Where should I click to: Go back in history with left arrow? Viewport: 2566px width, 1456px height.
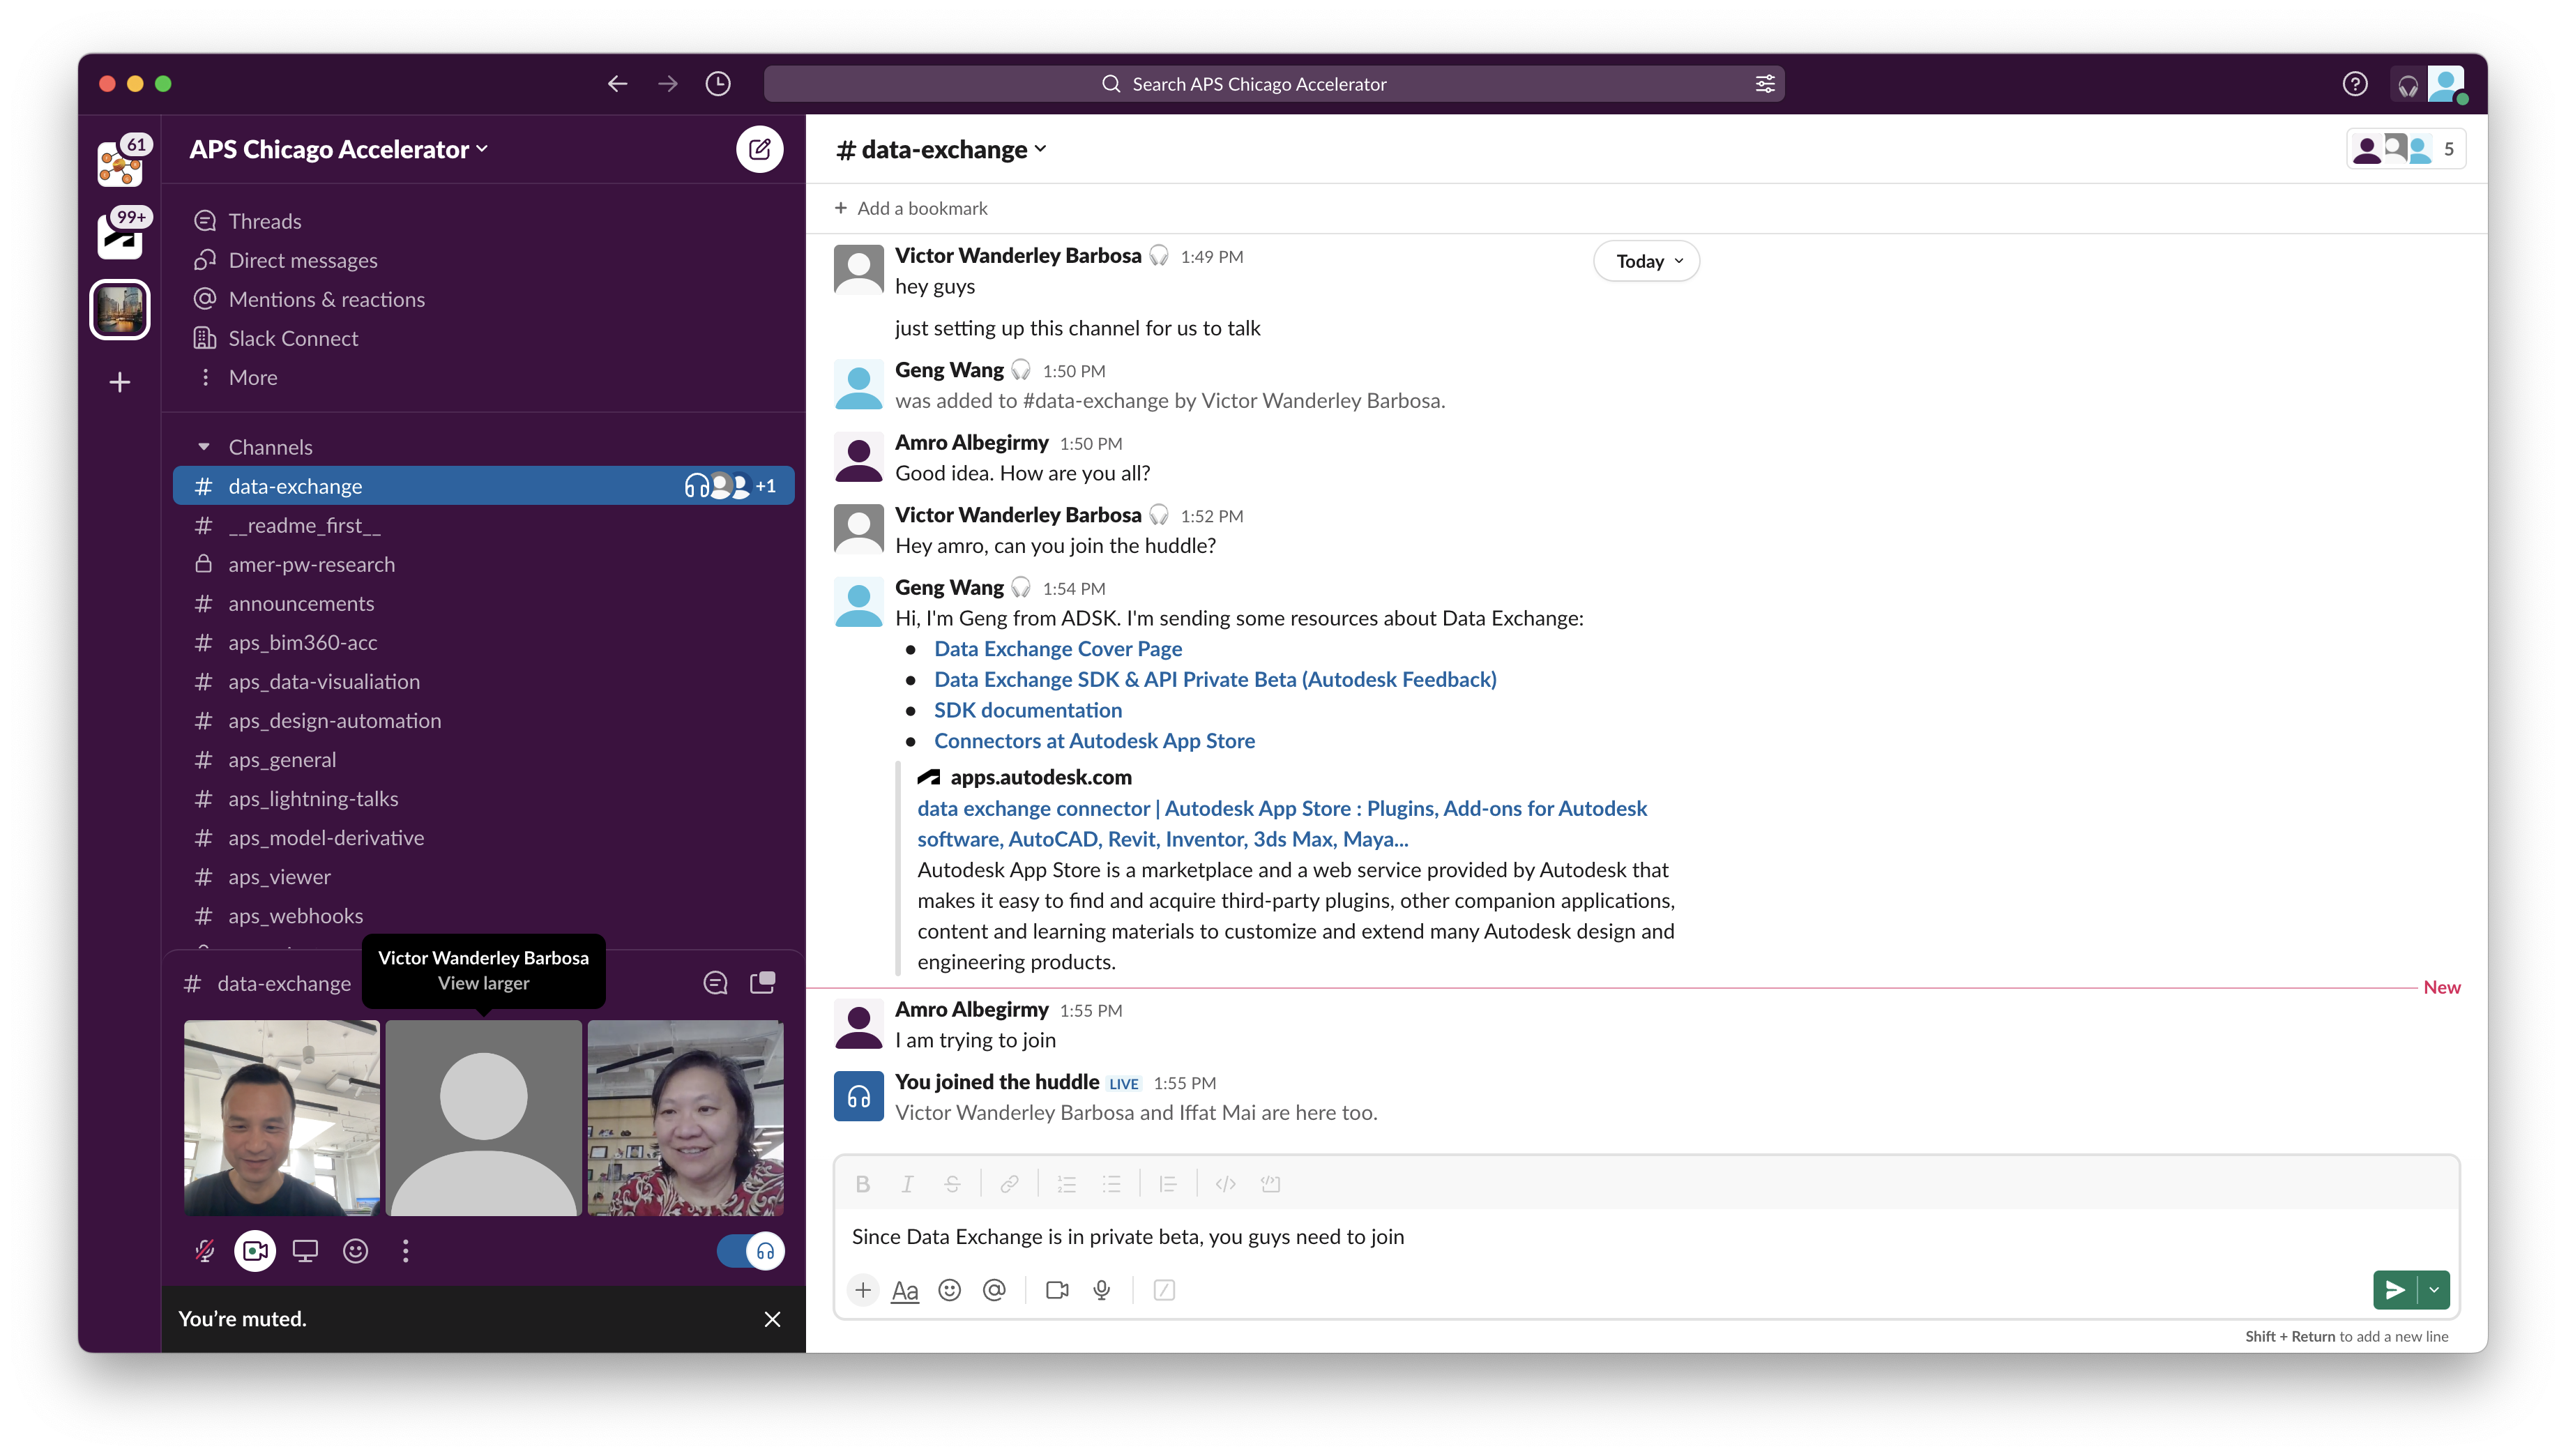tap(617, 84)
